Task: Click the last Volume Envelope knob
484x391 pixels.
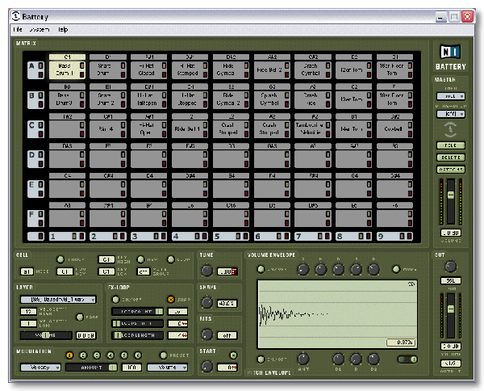Action: [x=373, y=269]
